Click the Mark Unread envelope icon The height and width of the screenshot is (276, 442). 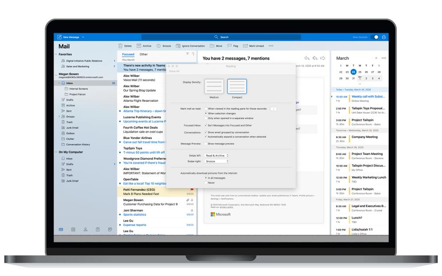pyautogui.click(x=245, y=46)
